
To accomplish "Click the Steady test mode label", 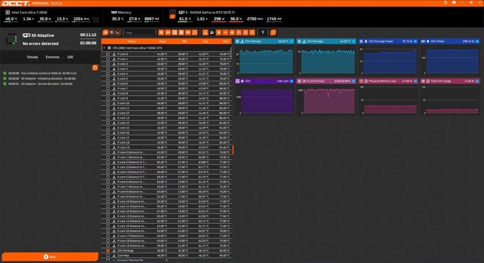I will tap(32, 57).
